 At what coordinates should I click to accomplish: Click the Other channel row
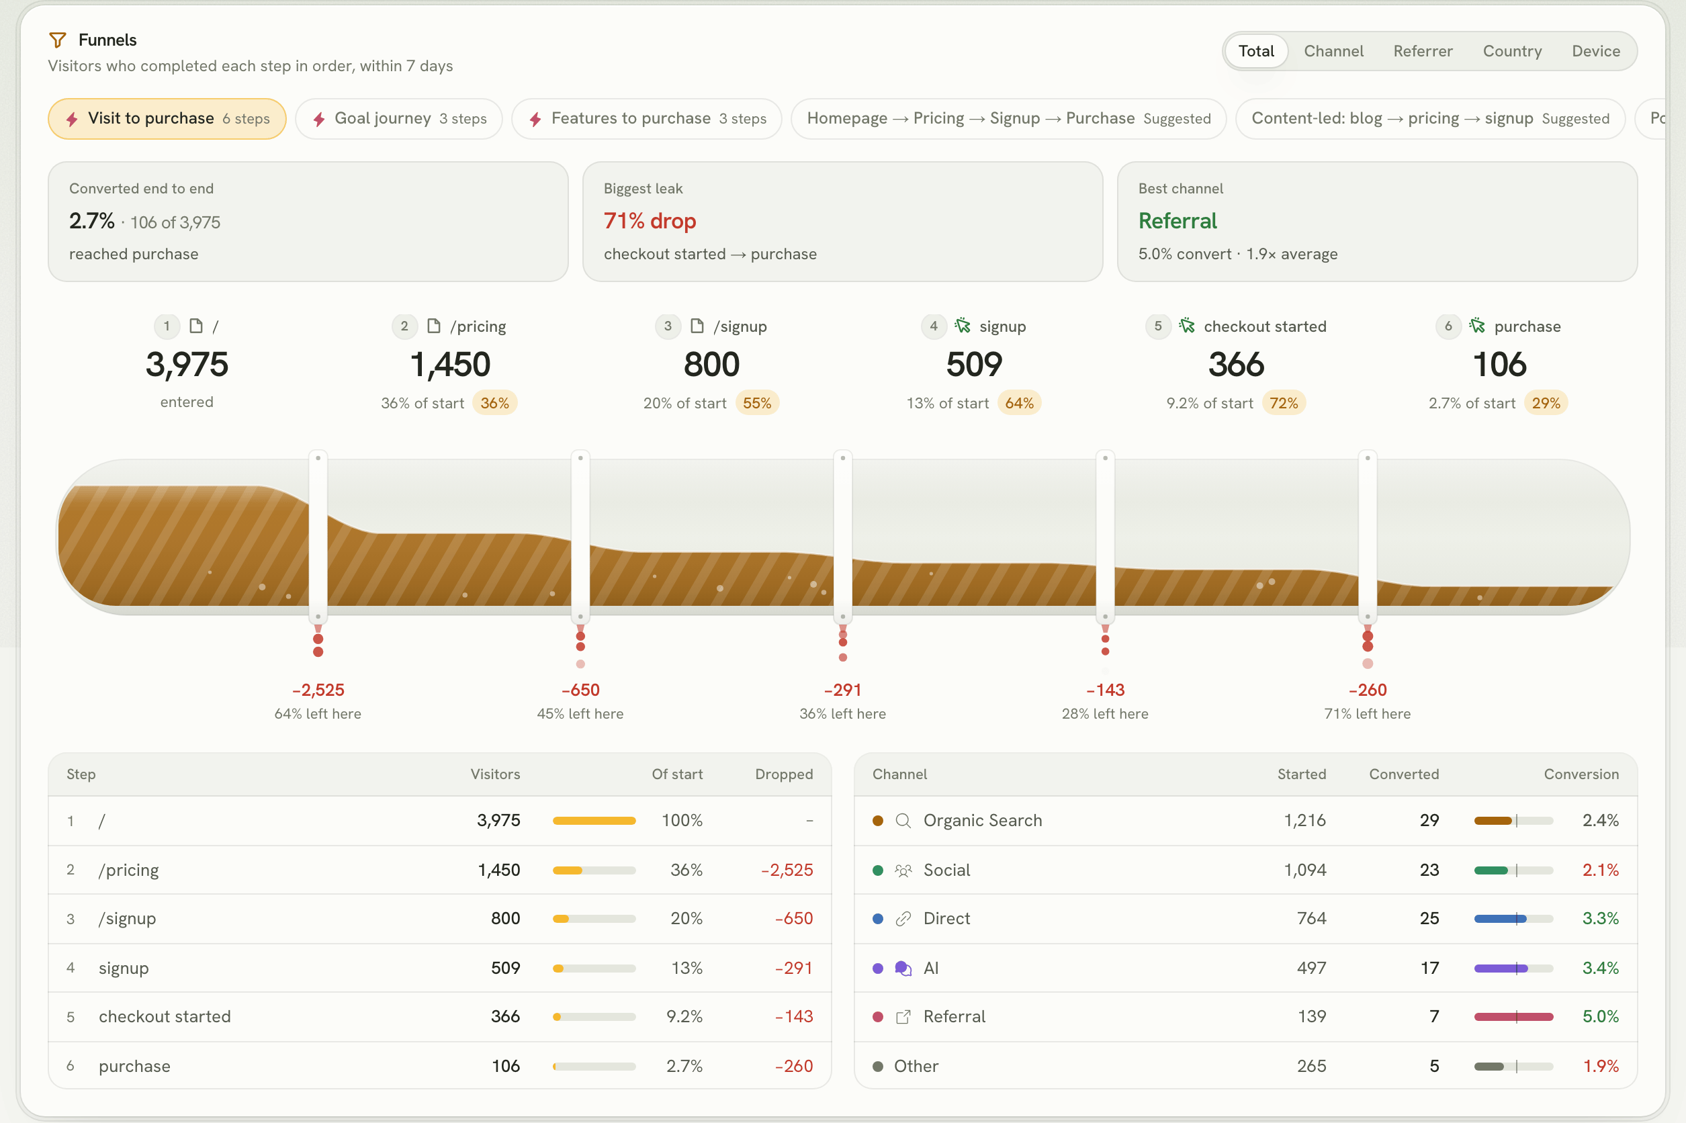pyautogui.click(x=1245, y=1066)
